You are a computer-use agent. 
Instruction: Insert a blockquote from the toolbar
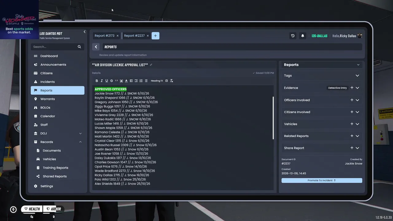tap(116, 81)
